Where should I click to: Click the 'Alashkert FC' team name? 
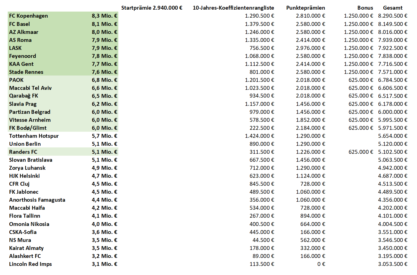(x=25, y=256)
